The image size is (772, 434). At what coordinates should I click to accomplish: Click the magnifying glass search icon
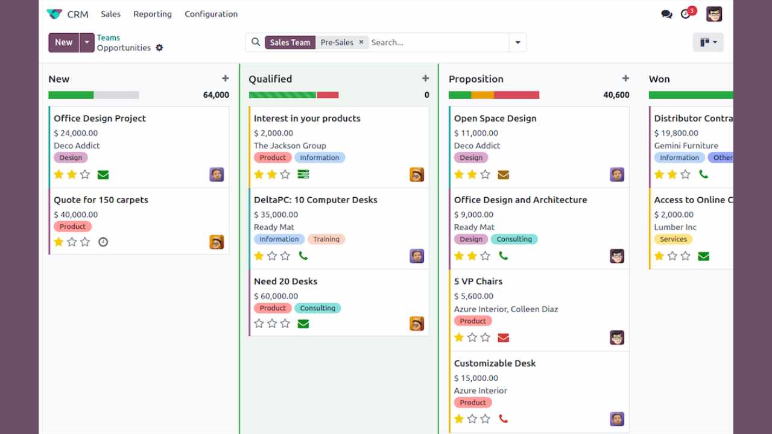(x=256, y=42)
